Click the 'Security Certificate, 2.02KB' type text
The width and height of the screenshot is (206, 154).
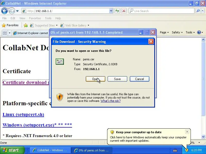(100, 64)
